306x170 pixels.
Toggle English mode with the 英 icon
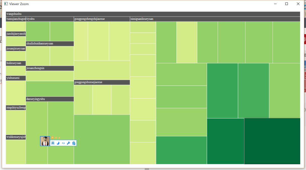(x=53, y=143)
